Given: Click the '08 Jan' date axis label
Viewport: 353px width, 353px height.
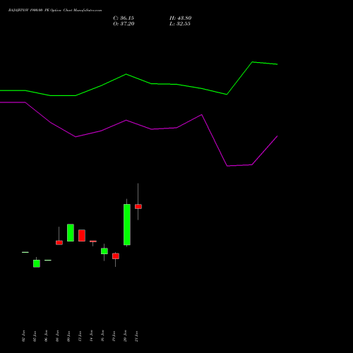Looking at the screenshot, I should pos(57,336).
